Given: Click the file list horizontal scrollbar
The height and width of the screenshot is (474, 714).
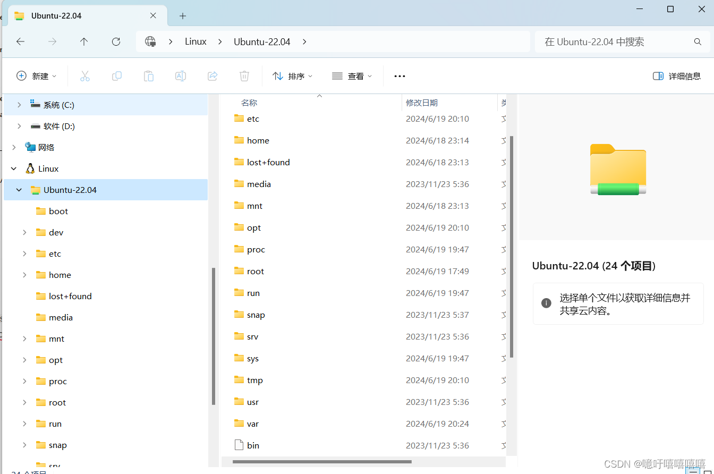Looking at the screenshot, I should pyautogui.click(x=322, y=461).
